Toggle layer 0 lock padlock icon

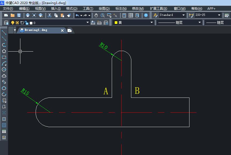coord(27,23)
